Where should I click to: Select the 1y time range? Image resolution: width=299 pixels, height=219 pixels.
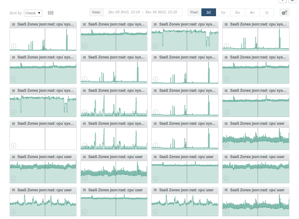pos(267,12)
